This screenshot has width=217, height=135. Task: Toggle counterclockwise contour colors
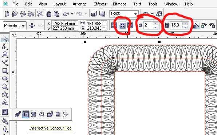pyautogui.click(x=212, y=25)
